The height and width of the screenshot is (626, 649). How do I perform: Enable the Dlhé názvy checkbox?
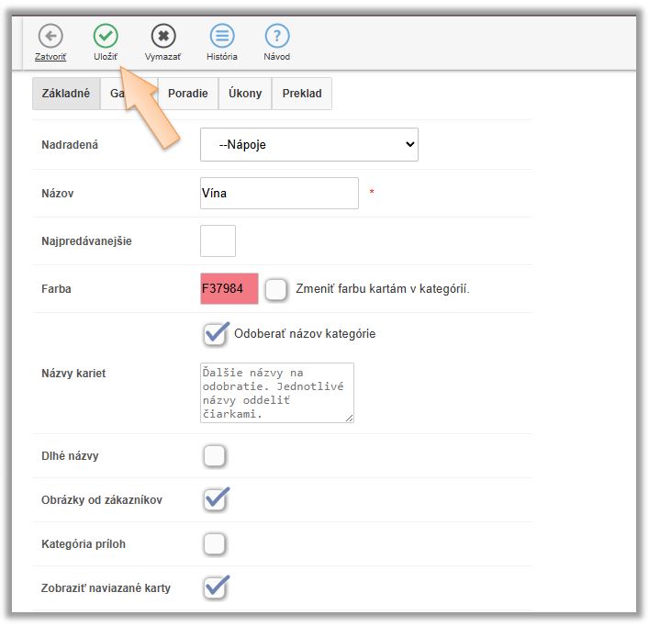[214, 456]
